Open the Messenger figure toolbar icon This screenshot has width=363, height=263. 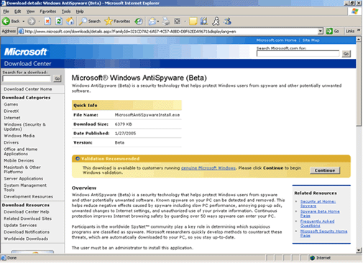click(x=216, y=22)
